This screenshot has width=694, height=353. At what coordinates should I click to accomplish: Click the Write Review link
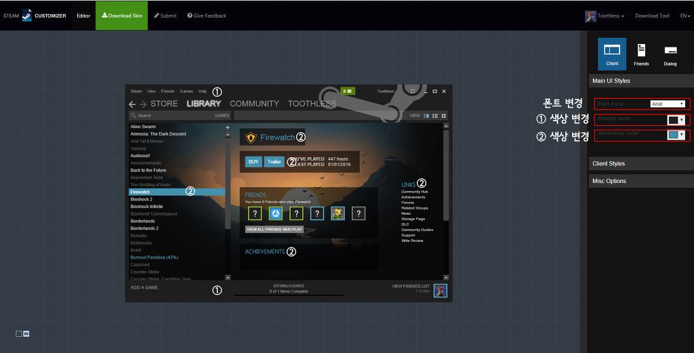pyautogui.click(x=412, y=241)
